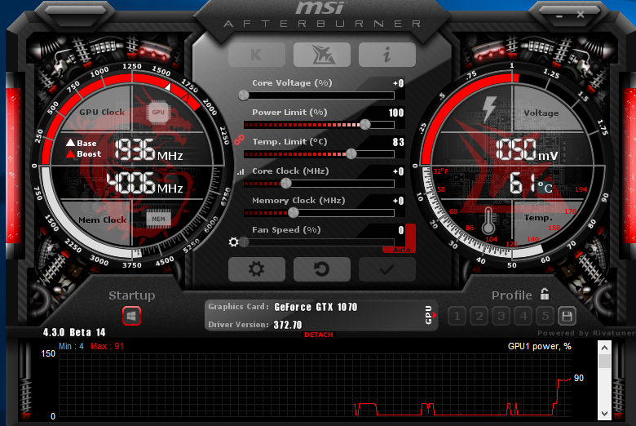Screen dimensions: 636x426
Task: Click the Core Voltage slider handle
Action: tap(244, 95)
